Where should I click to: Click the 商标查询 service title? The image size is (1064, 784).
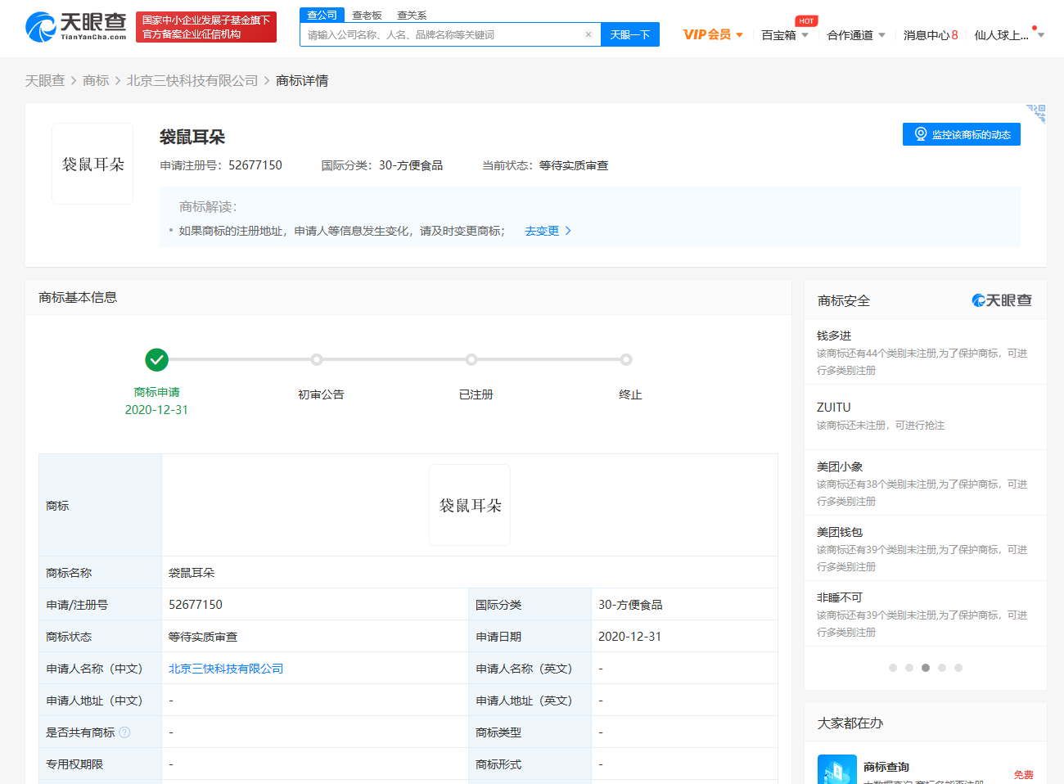click(886, 767)
